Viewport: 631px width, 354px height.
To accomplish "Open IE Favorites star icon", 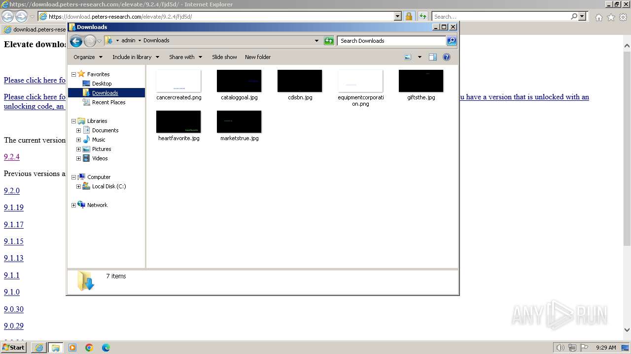I will coord(611,17).
